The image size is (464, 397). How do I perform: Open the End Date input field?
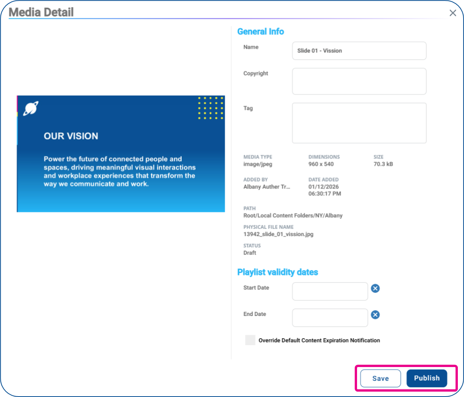[330, 318]
